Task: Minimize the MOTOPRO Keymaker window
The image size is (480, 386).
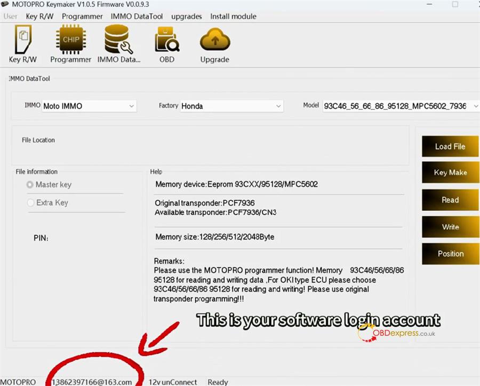Action: (x=429, y=4)
